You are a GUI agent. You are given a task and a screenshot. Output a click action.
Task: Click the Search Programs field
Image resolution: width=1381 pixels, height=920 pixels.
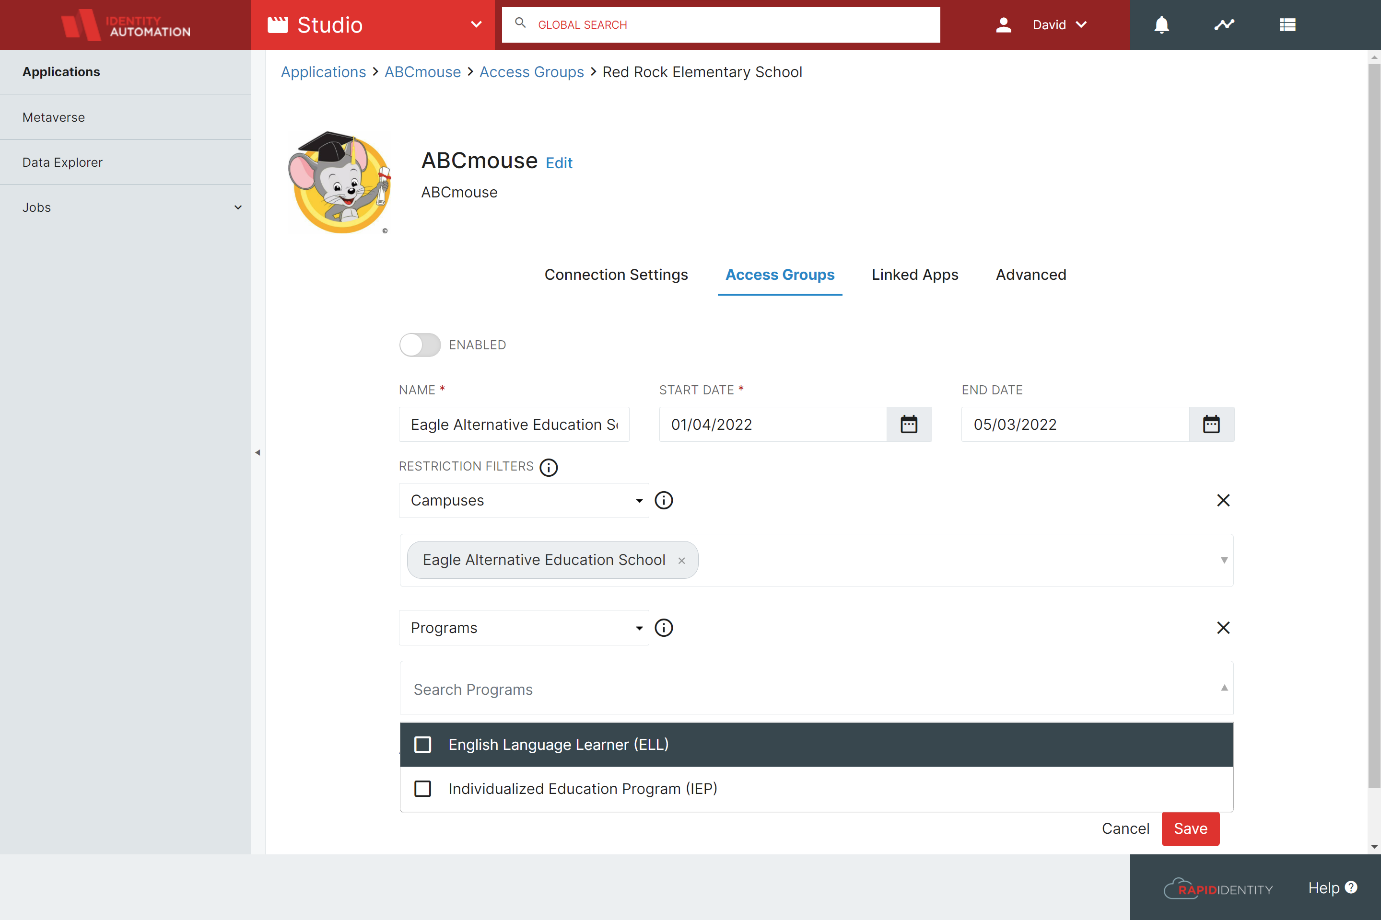(816, 688)
